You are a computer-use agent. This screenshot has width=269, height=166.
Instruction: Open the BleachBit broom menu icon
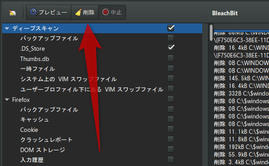click(13, 13)
